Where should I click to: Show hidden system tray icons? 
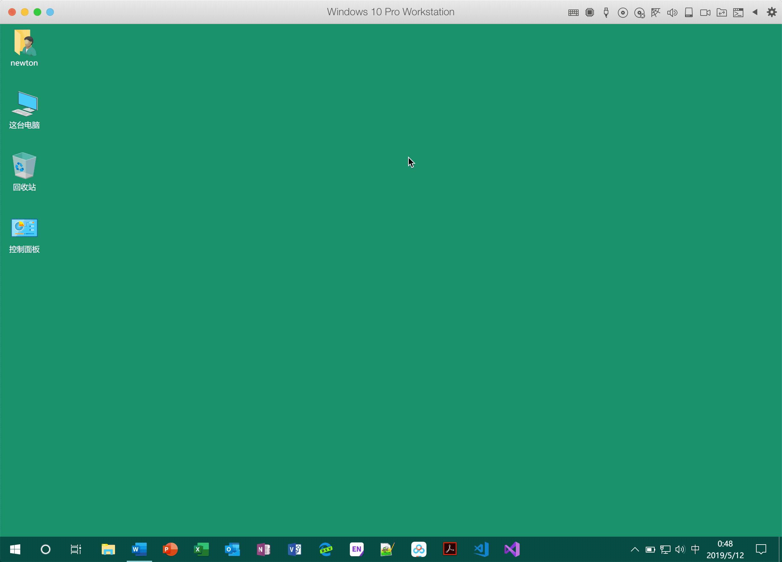pyautogui.click(x=634, y=549)
